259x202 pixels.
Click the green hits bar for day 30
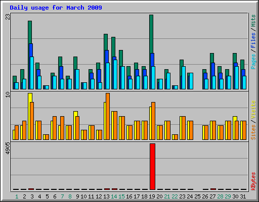[235, 58]
